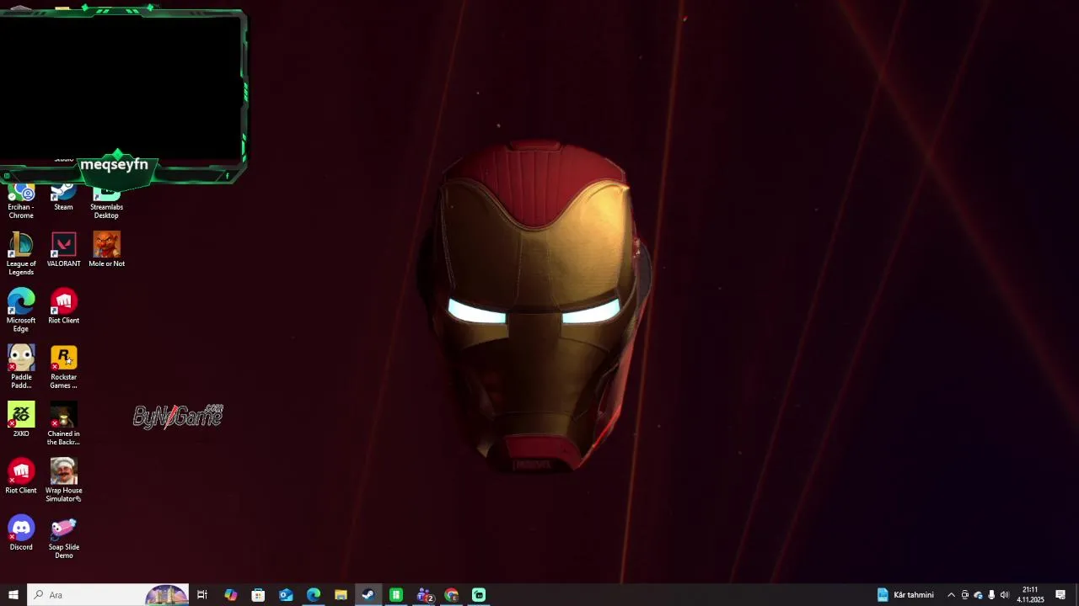The height and width of the screenshot is (606, 1079).
Task: Click the Show desktop sliver at the taskbar edge
Action: click(x=1076, y=595)
